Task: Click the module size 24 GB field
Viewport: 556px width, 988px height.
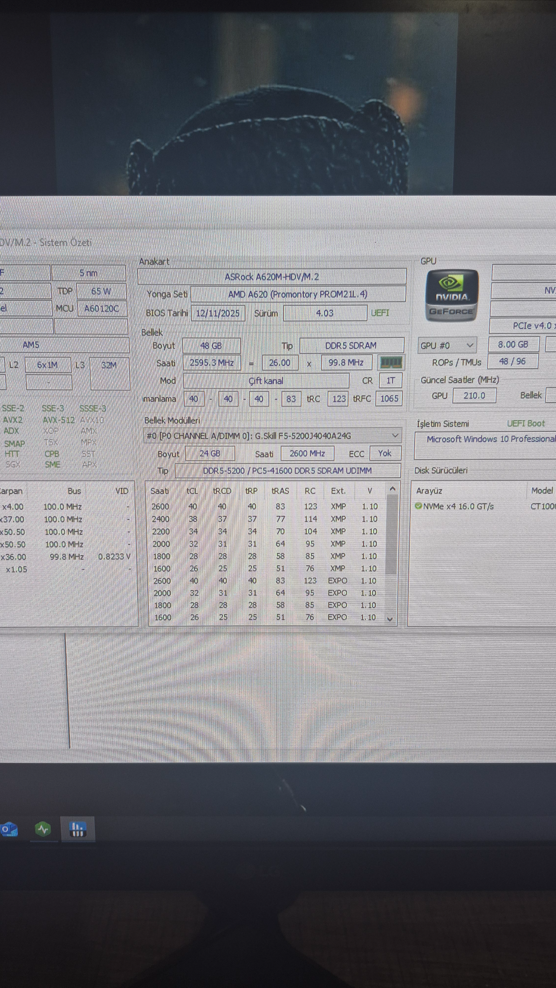Action: [x=210, y=453]
